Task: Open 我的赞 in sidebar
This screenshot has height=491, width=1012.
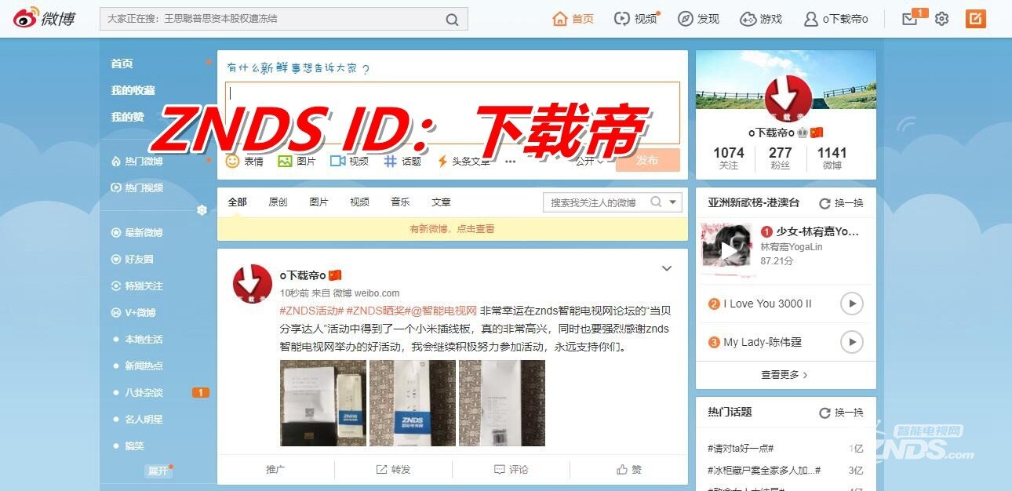Action: coord(127,117)
